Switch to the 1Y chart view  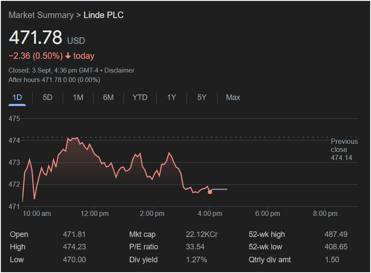tap(172, 97)
